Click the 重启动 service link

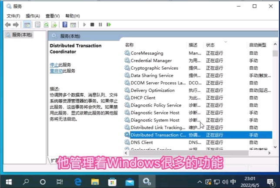pos(56,71)
